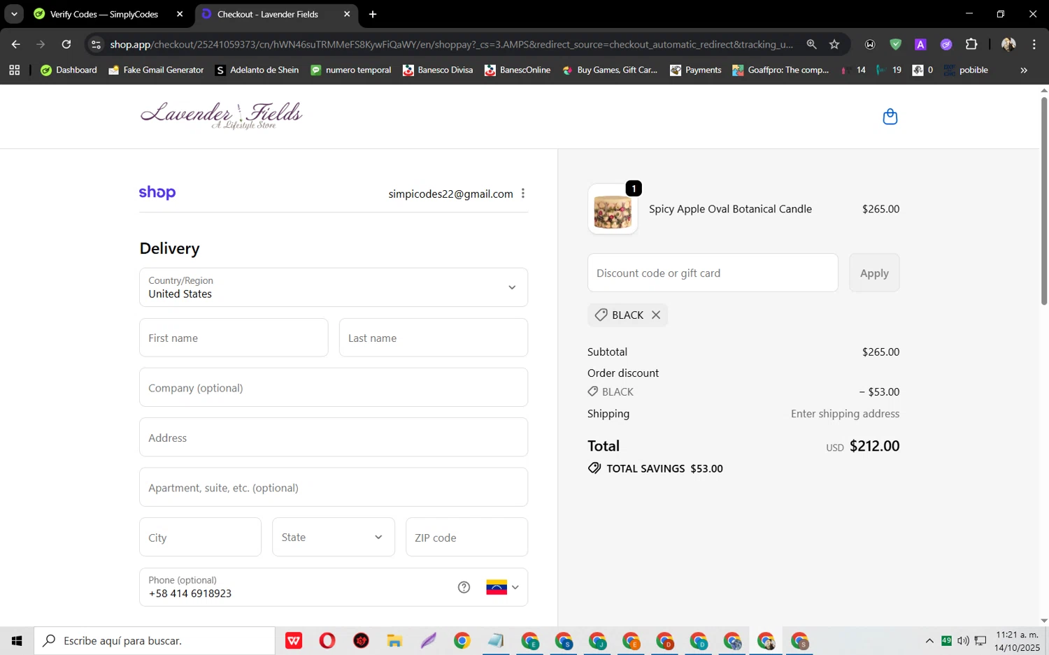Screen dimensions: 1049x655
Task: Open the Fake Gmail Generator bookmark
Action: [x=156, y=70]
